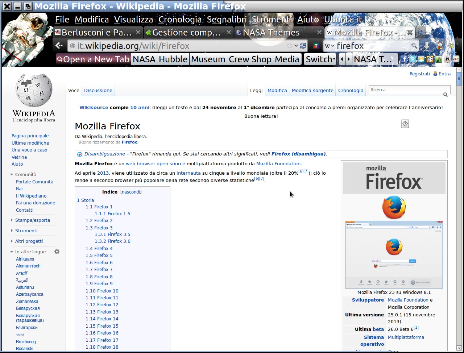
Task: Click the Hubble toolbar button
Action: pos(173,59)
